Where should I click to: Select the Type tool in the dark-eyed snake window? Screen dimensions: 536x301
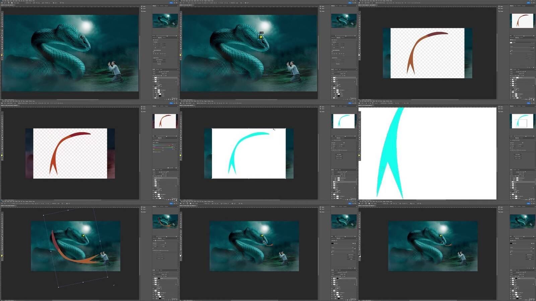(x=2, y=43)
